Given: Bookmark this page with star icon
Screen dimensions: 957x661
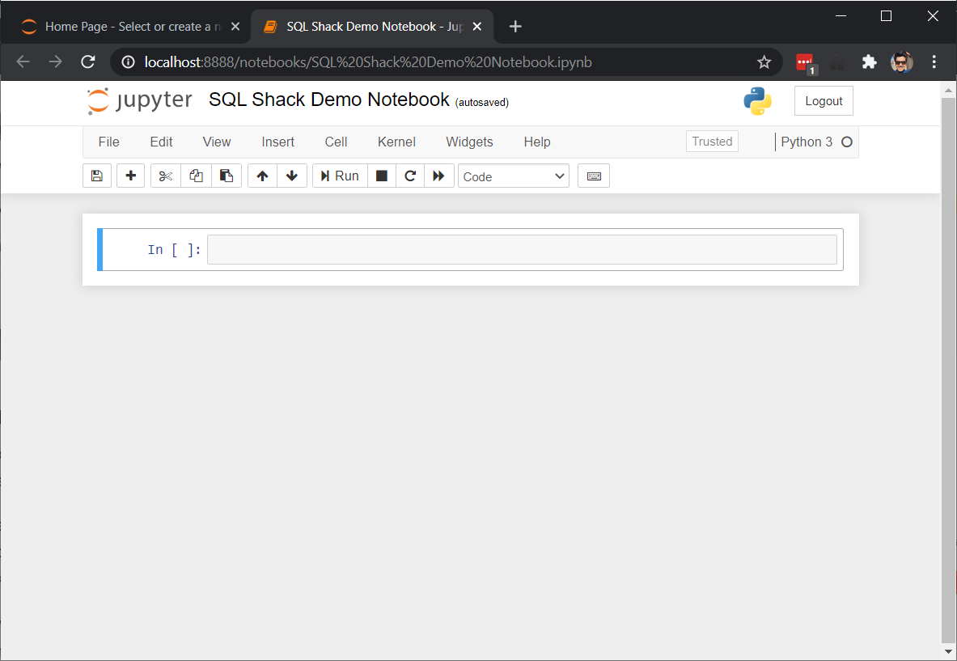Looking at the screenshot, I should point(764,62).
